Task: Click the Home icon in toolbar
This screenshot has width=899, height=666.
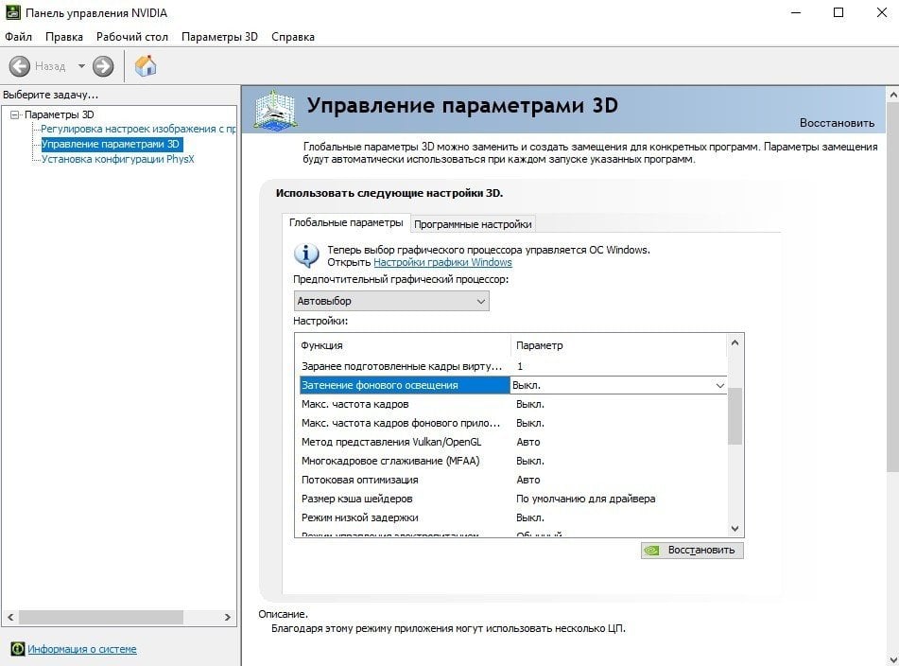Action: [146, 66]
